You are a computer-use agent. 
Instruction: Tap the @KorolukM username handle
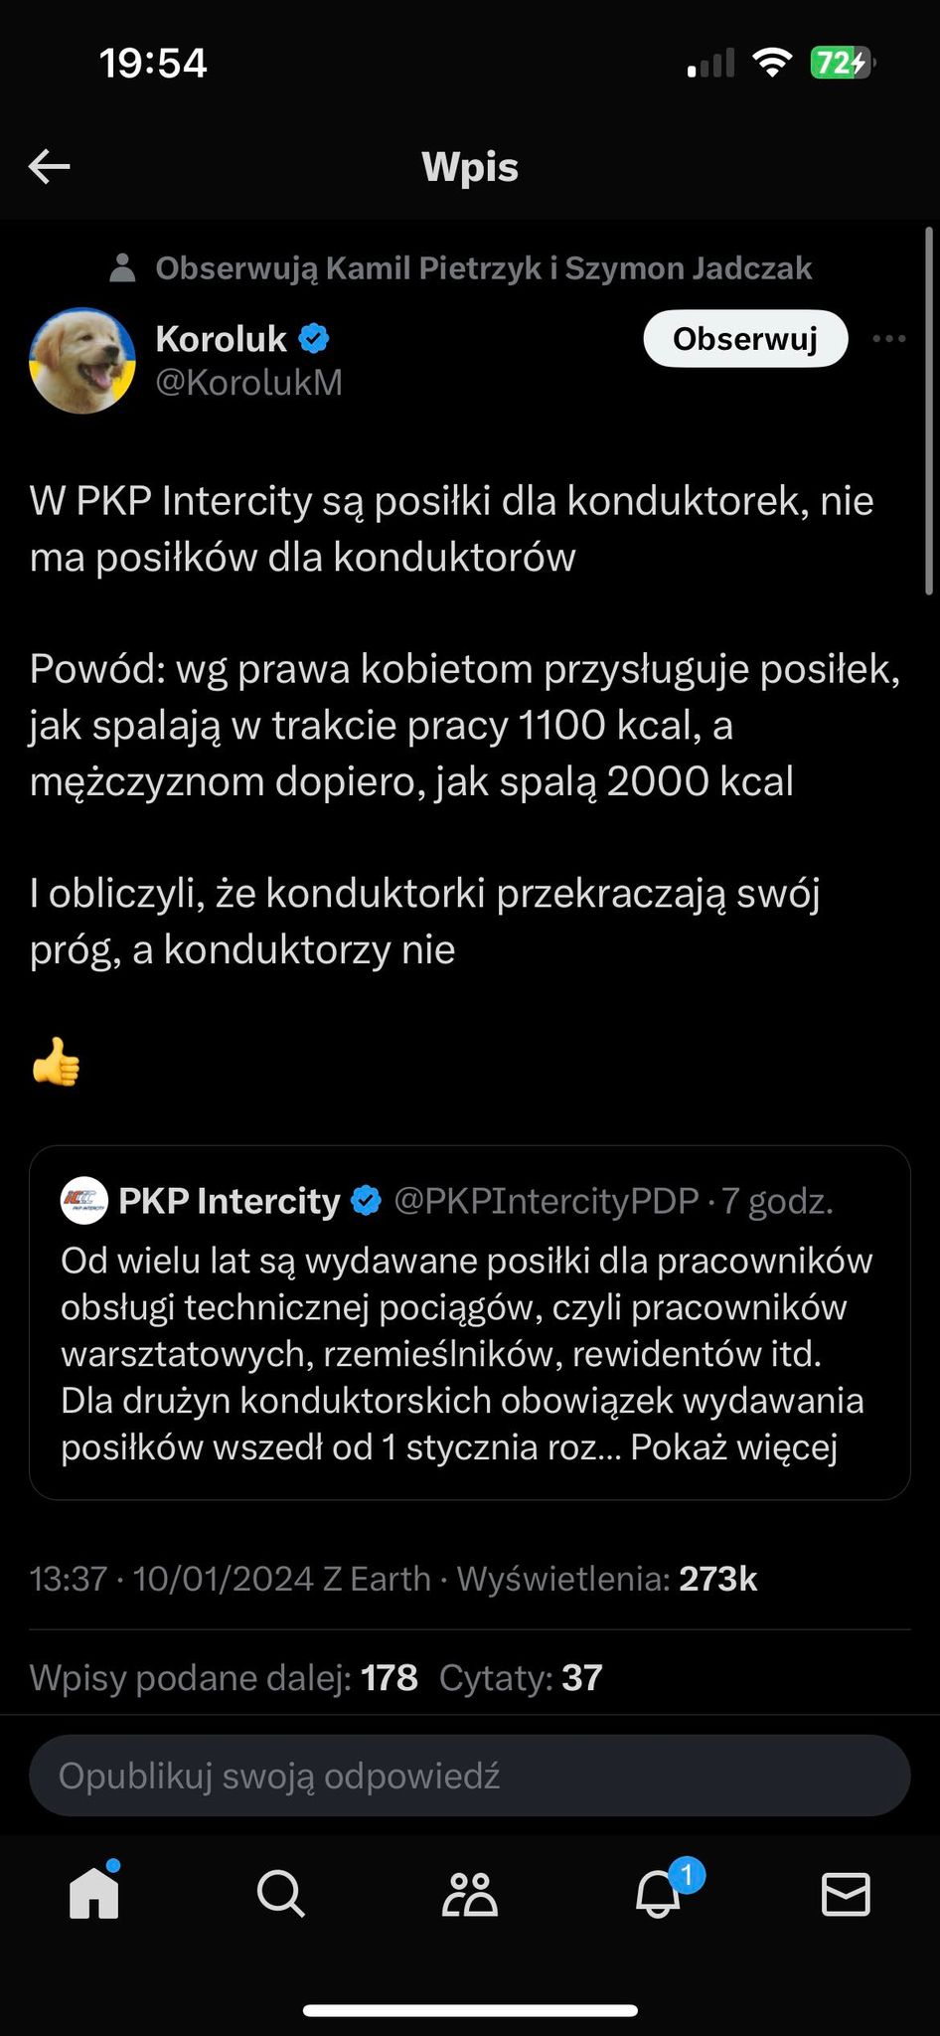click(x=248, y=383)
